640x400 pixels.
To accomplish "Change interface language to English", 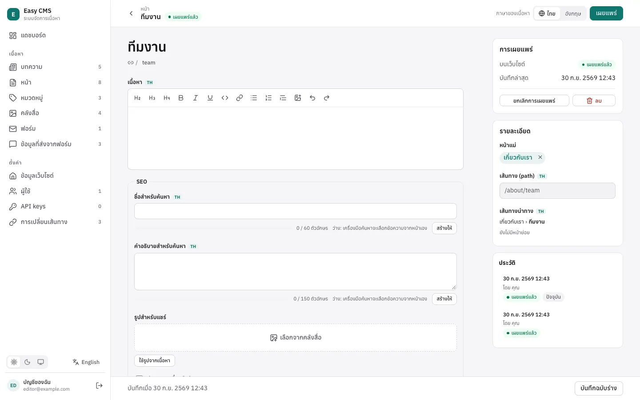I will [86, 362].
